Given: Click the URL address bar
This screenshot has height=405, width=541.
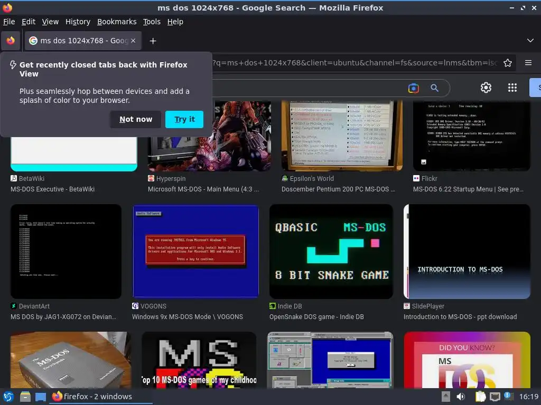Looking at the screenshot, I should (x=355, y=63).
